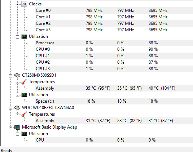193x152 pixels.
Task: Collapse the Microsoft Basic Display Adap node
Action: click(10, 128)
